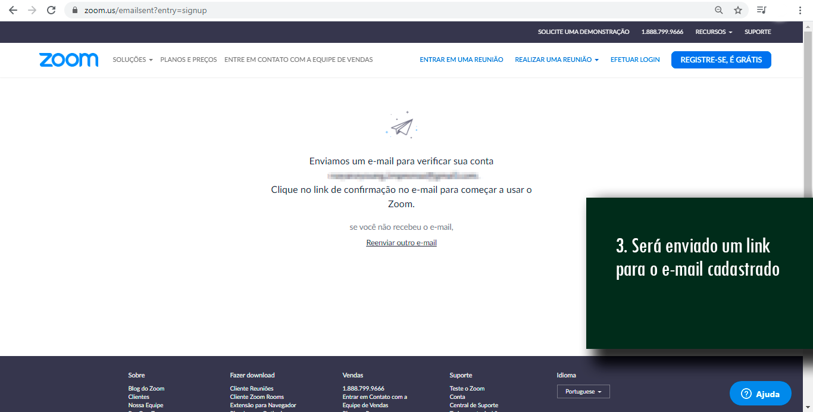This screenshot has width=813, height=412.
Task: Download Cliente Reuniões from footer
Action: (252, 389)
